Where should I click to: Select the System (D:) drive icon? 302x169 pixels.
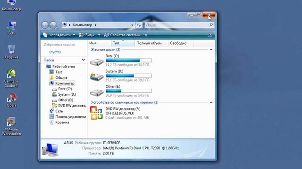pyautogui.click(x=97, y=77)
